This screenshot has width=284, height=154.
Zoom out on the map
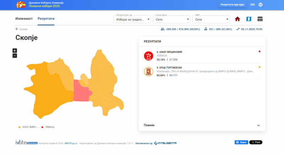coord(15,56)
